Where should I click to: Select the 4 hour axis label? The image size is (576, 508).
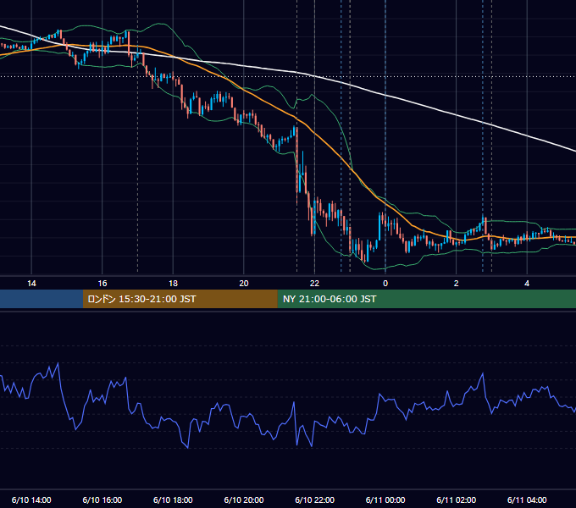(527, 284)
